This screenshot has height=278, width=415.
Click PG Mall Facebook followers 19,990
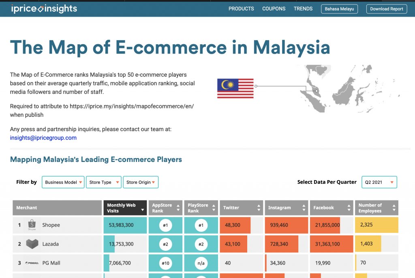[x=323, y=263]
